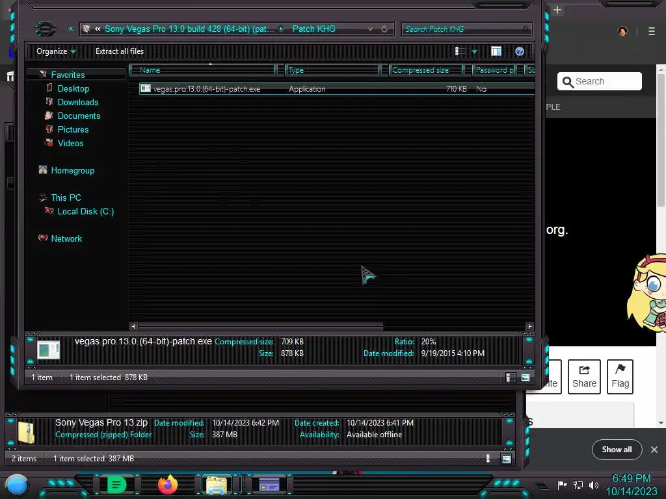This screenshot has height=499, width=666.
Task: Open Firefox from the taskbar
Action: [x=167, y=484]
